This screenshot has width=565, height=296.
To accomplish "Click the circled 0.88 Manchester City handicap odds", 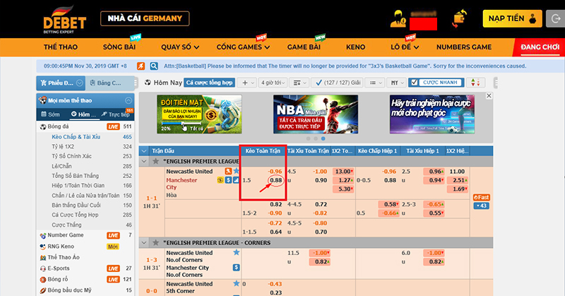I will [x=276, y=180].
